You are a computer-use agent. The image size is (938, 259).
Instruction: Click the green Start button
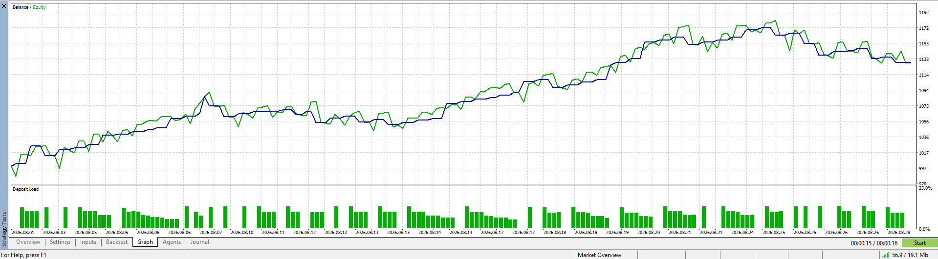[919, 243]
